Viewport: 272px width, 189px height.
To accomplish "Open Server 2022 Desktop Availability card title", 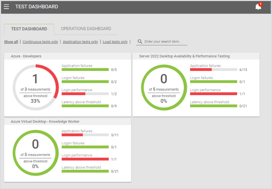I will (x=184, y=56).
